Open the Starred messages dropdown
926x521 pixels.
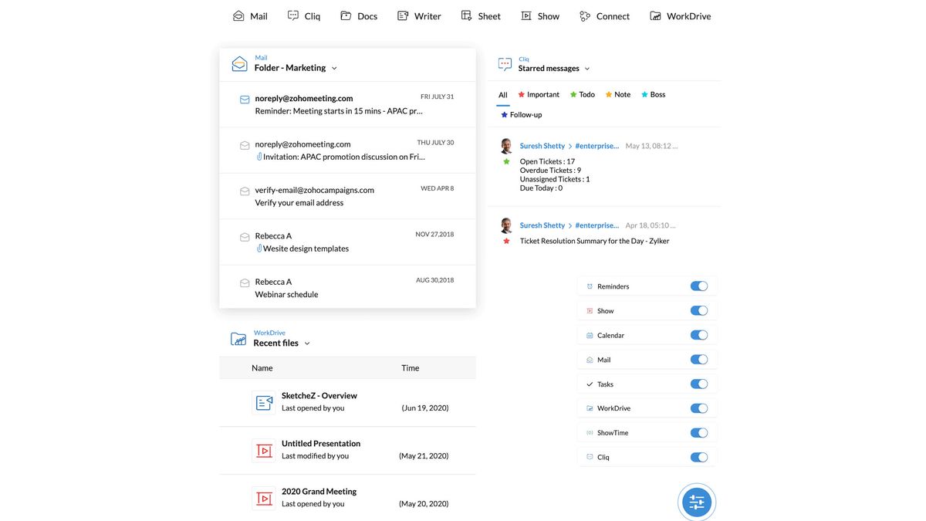click(588, 68)
